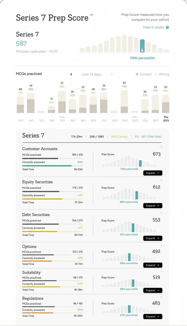Click Regulations percentile highlighted bar
Image resolution: width=187 pixels, height=326 pixels.
(x=129, y=309)
